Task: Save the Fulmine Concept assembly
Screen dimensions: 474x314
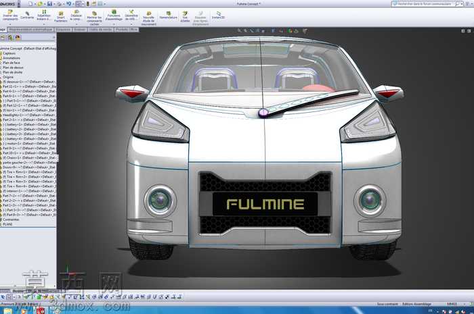Action: click(49, 3)
